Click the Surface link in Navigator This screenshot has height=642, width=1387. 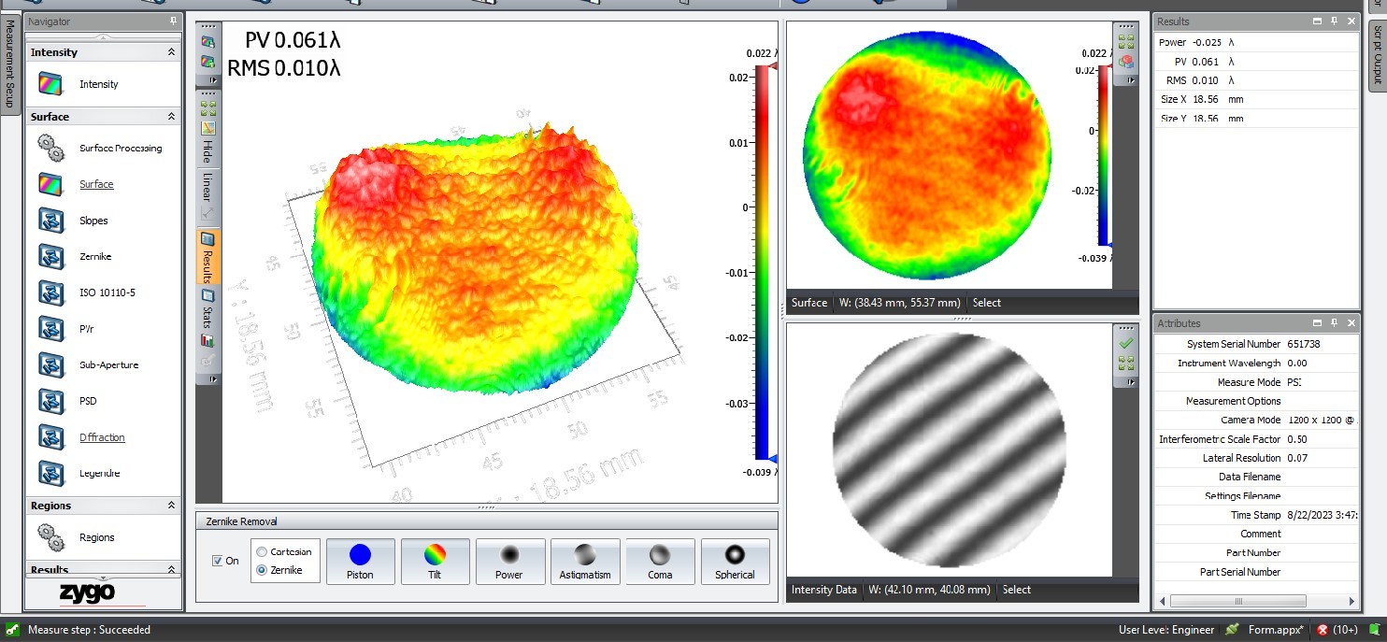tap(96, 184)
